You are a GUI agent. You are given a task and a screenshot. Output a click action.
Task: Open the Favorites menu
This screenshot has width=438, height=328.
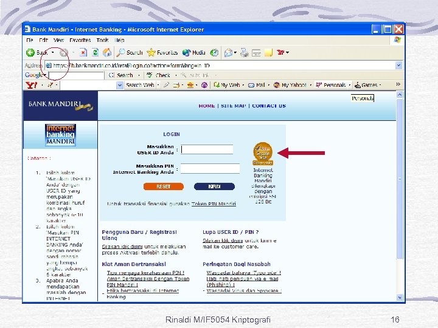(80, 40)
